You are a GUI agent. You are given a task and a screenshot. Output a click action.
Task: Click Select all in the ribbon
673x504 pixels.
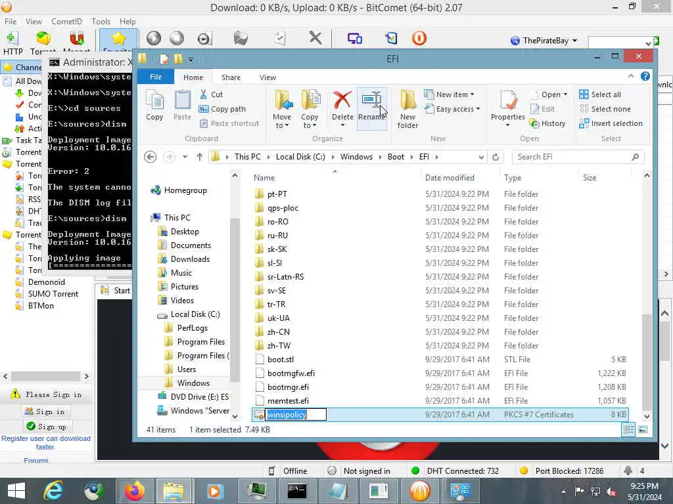pos(600,94)
